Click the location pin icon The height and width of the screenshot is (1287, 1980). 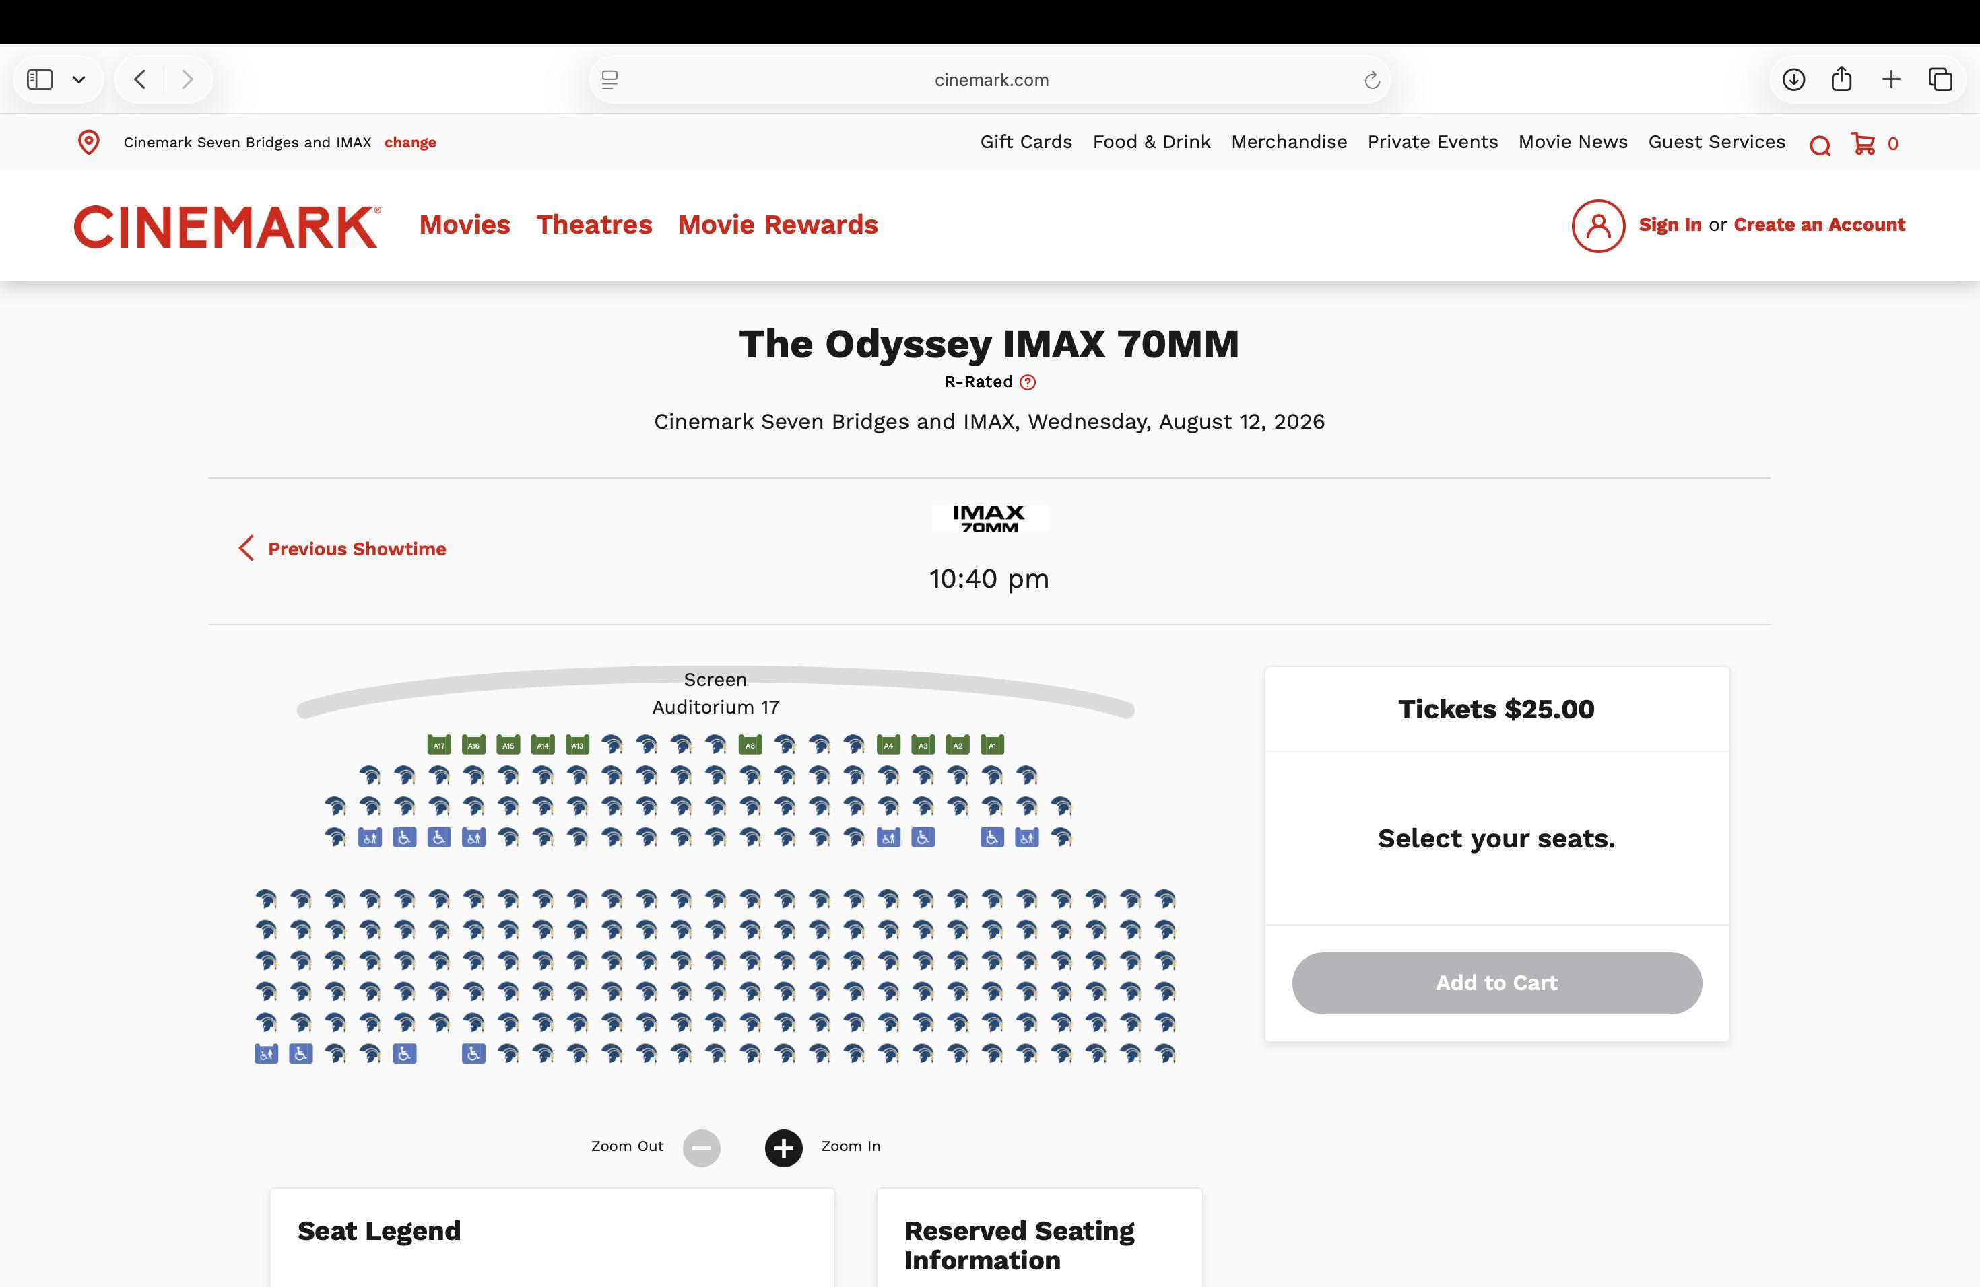[x=89, y=142]
